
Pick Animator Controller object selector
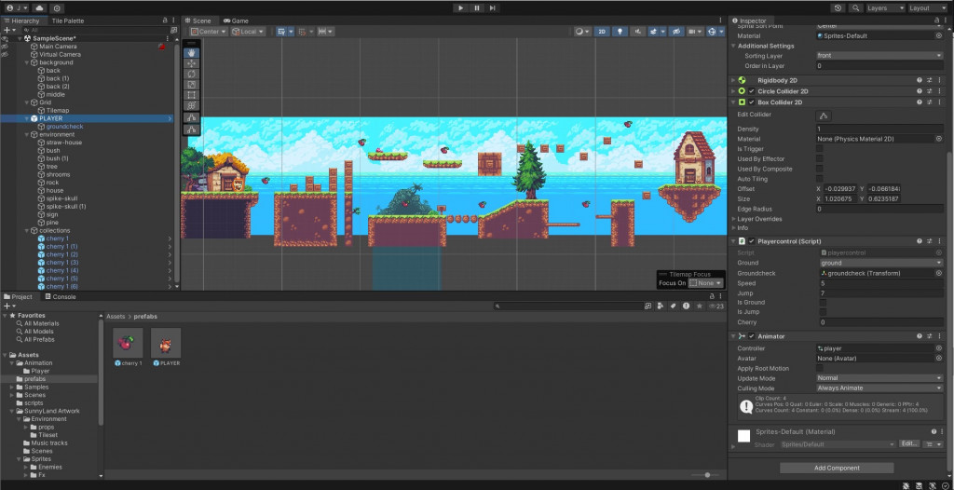[939, 348]
